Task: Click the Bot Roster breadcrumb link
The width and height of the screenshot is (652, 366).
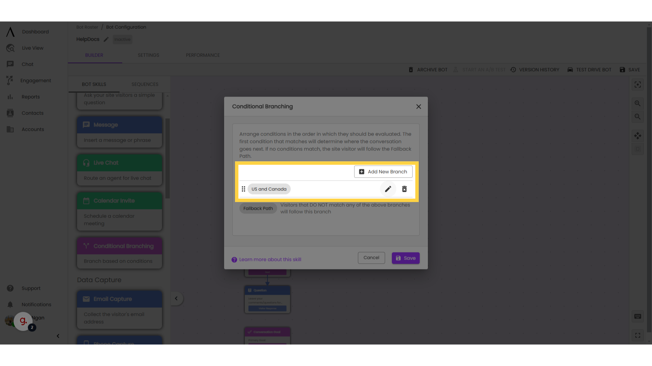Action: pos(87,27)
